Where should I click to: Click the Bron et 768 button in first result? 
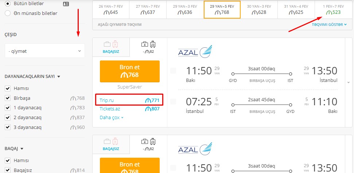129,71
